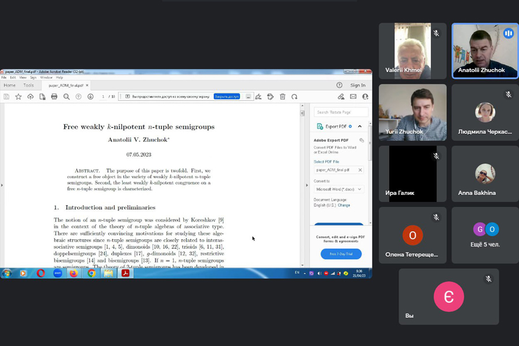Click the page number field

(x=103, y=97)
